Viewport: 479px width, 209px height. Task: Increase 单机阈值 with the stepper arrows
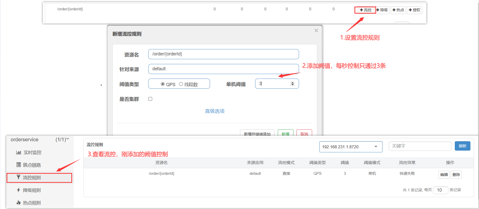(292, 82)
